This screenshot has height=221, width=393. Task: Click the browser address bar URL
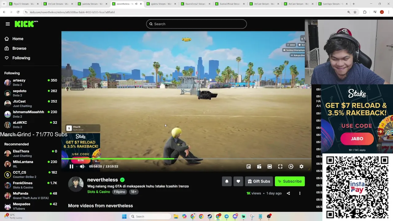72,12
